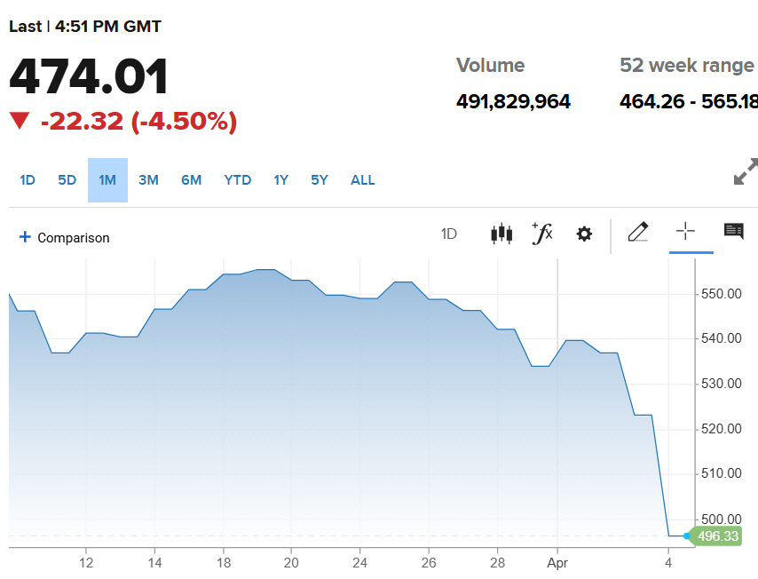Select the 6M time range

[x=192, y=180]
